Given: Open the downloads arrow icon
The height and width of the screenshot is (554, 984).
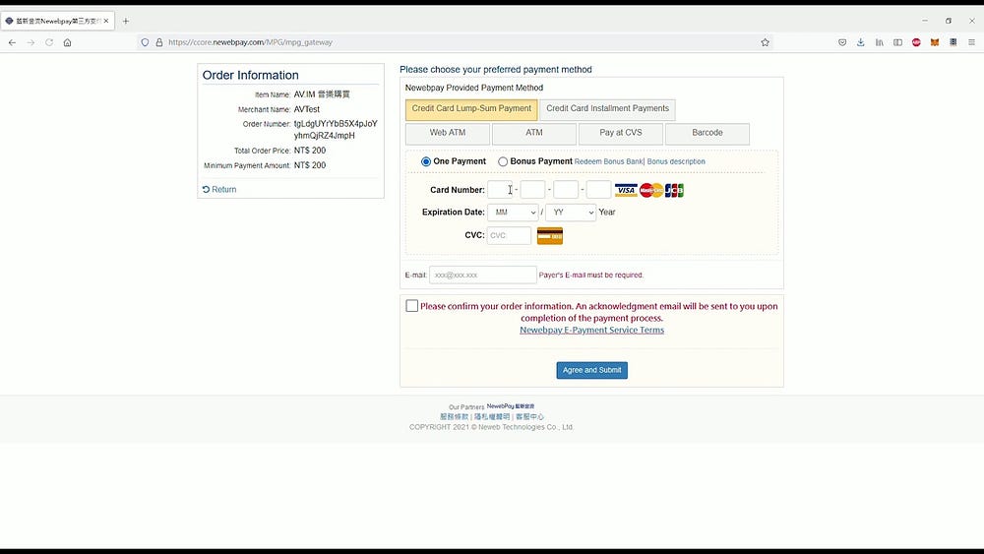Looking at the screenshot, I should [860, 42].
